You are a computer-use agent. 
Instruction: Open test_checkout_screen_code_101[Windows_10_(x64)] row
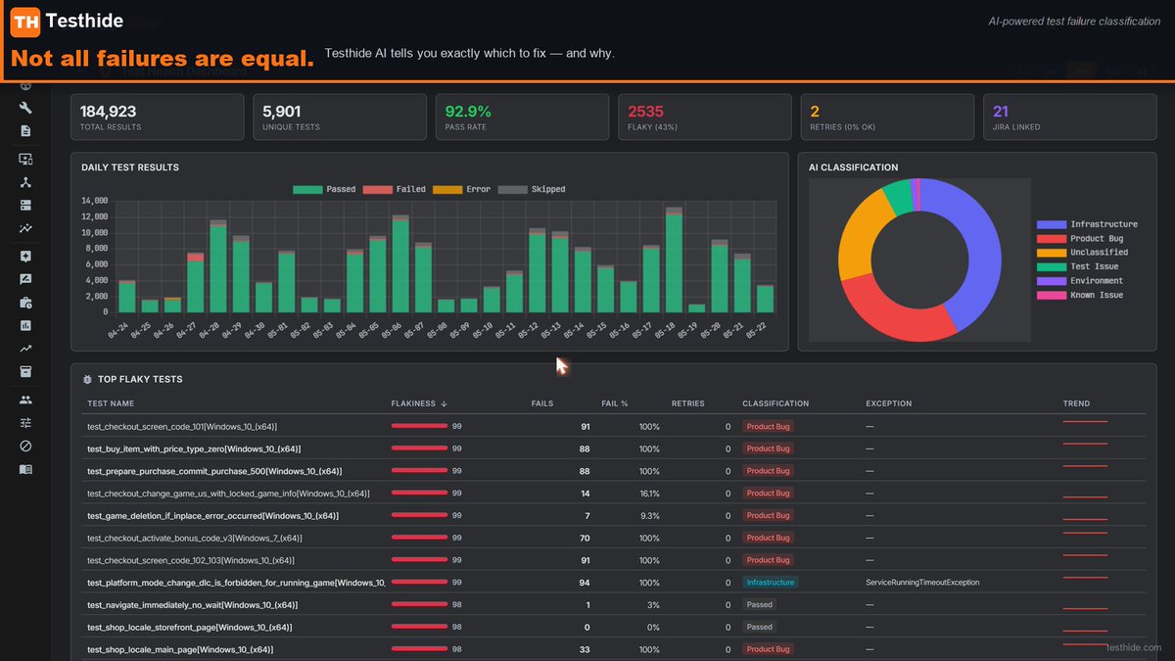(x=613, y=426)
